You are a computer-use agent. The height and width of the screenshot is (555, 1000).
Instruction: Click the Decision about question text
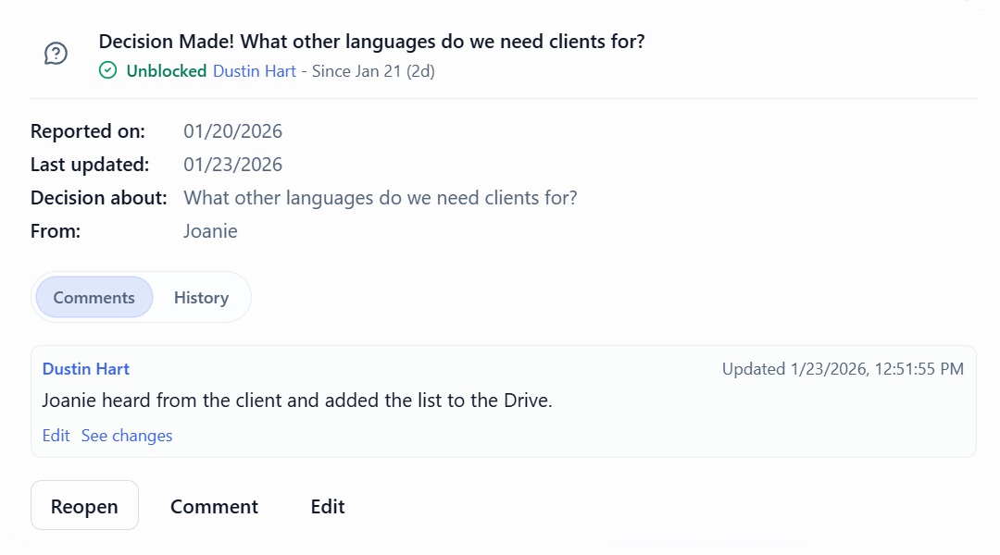(381, 197)
